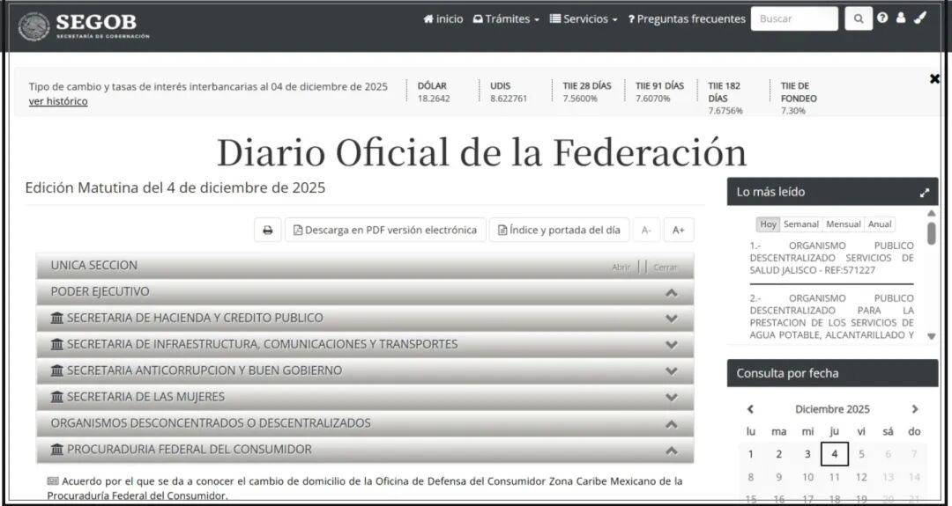
Task: Open Índice y portada del día
Action: click(x=559, y=231)
